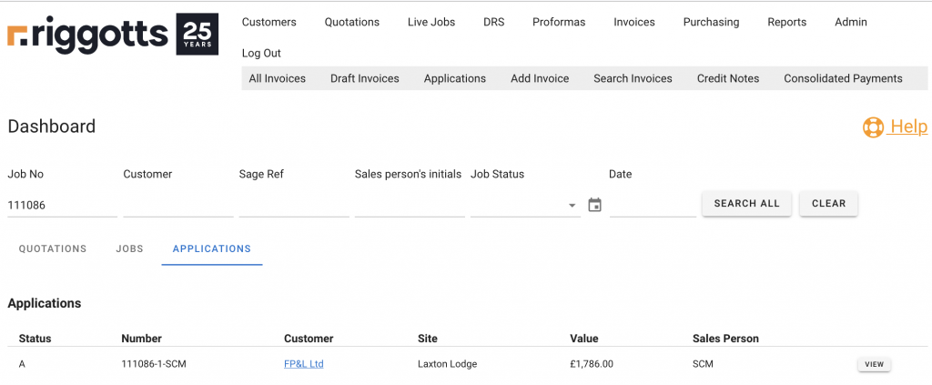Switch to the Quotations tab

click(53, 248)
